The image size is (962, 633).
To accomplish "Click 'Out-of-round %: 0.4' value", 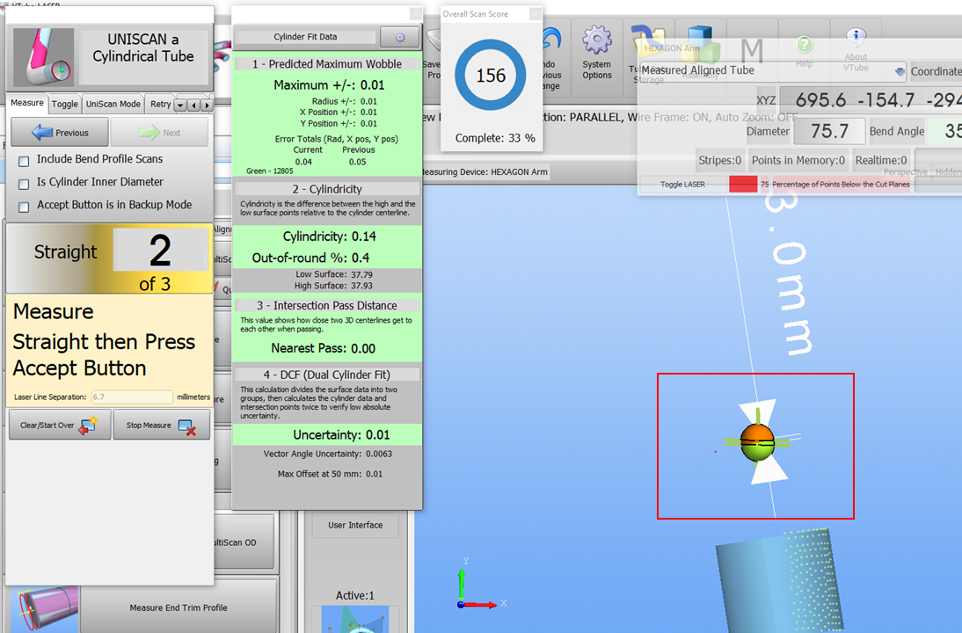I will pyautogui.click(x=310, y=258).
